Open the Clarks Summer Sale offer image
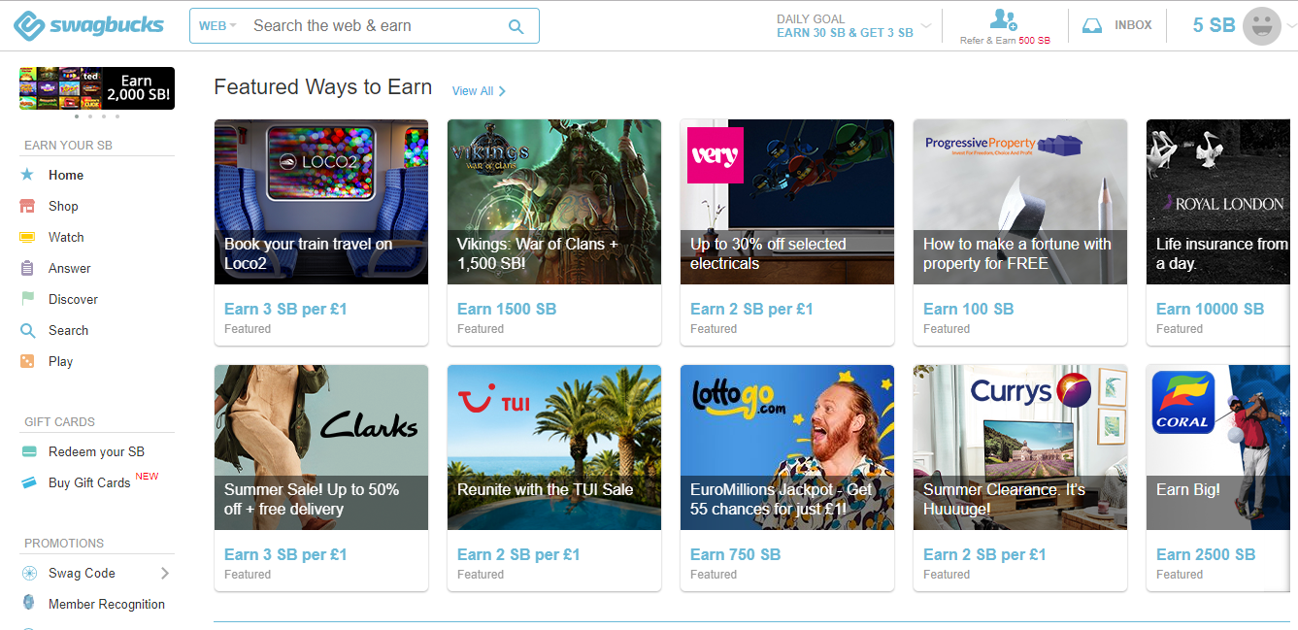The image size is (1298, 630). tap(321, 448)
